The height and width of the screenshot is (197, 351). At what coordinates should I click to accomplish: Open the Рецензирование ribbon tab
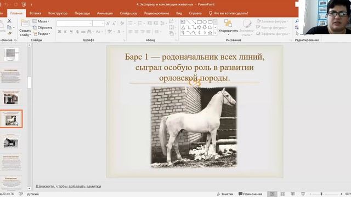click(156, 13)
